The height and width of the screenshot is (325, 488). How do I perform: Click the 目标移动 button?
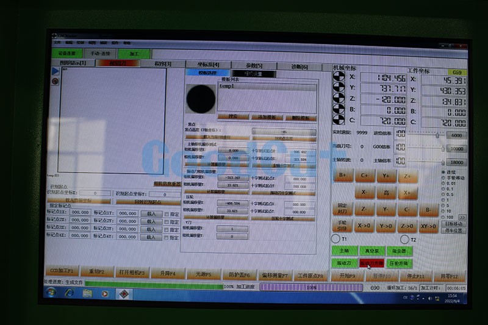click(x=453, y=224)
